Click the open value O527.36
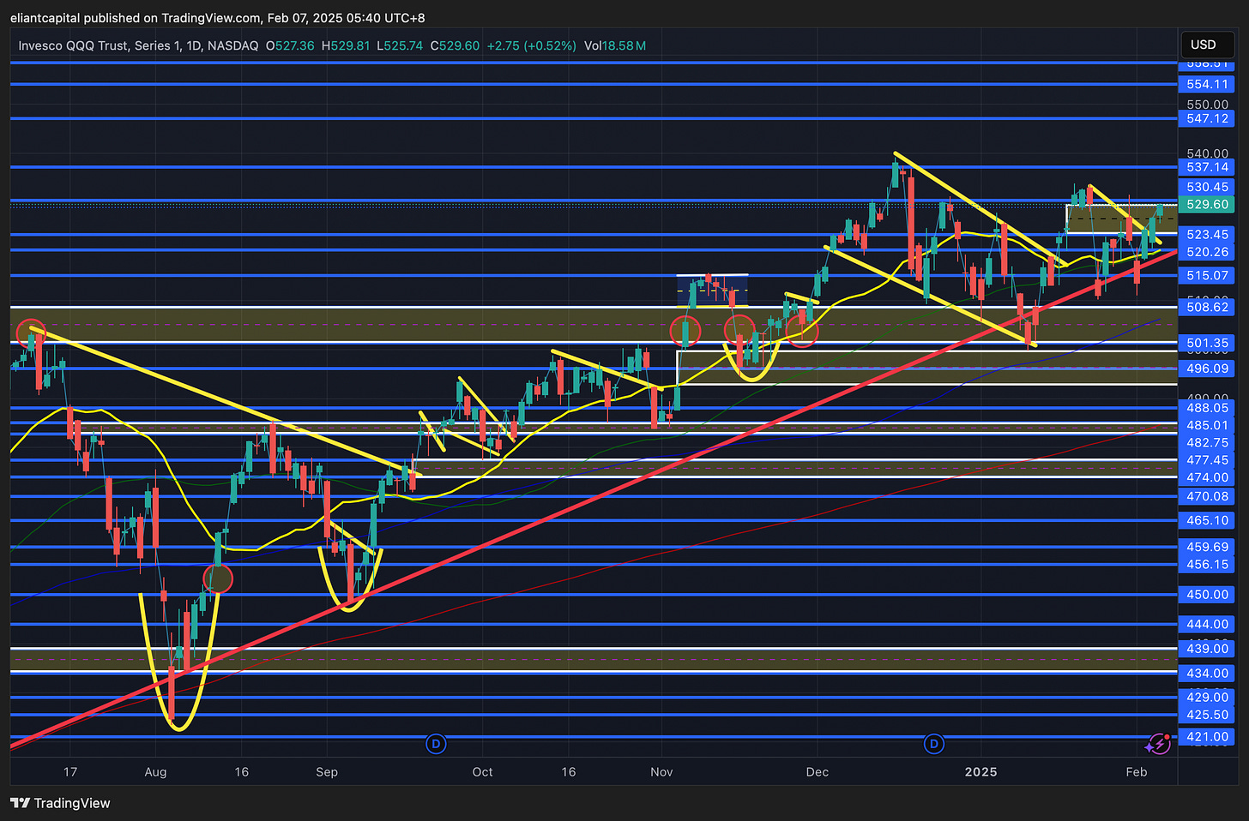 pos(290,45)
